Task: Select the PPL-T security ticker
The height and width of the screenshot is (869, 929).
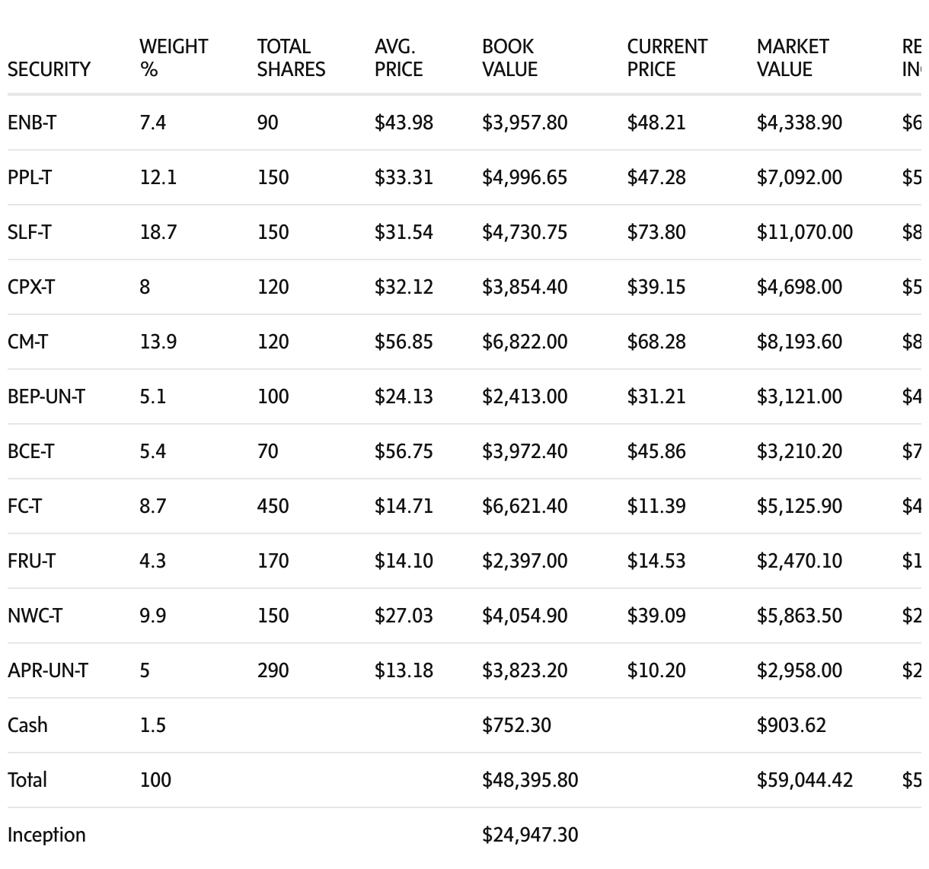Action: (x=30, y=177)
